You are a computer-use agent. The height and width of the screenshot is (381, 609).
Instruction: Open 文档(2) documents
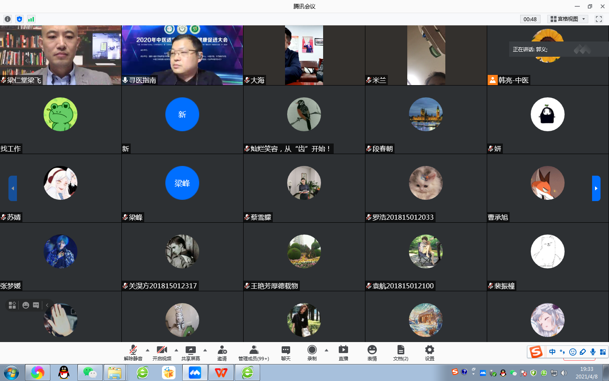[401, 353]
